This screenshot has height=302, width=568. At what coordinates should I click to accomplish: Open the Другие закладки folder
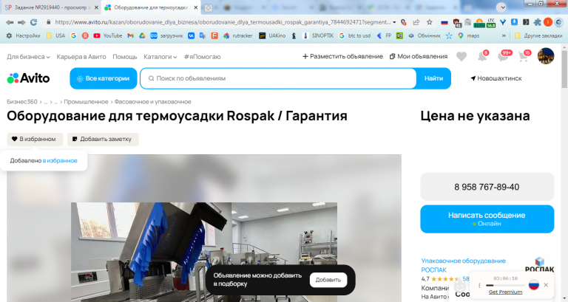[x=538, y=35]
